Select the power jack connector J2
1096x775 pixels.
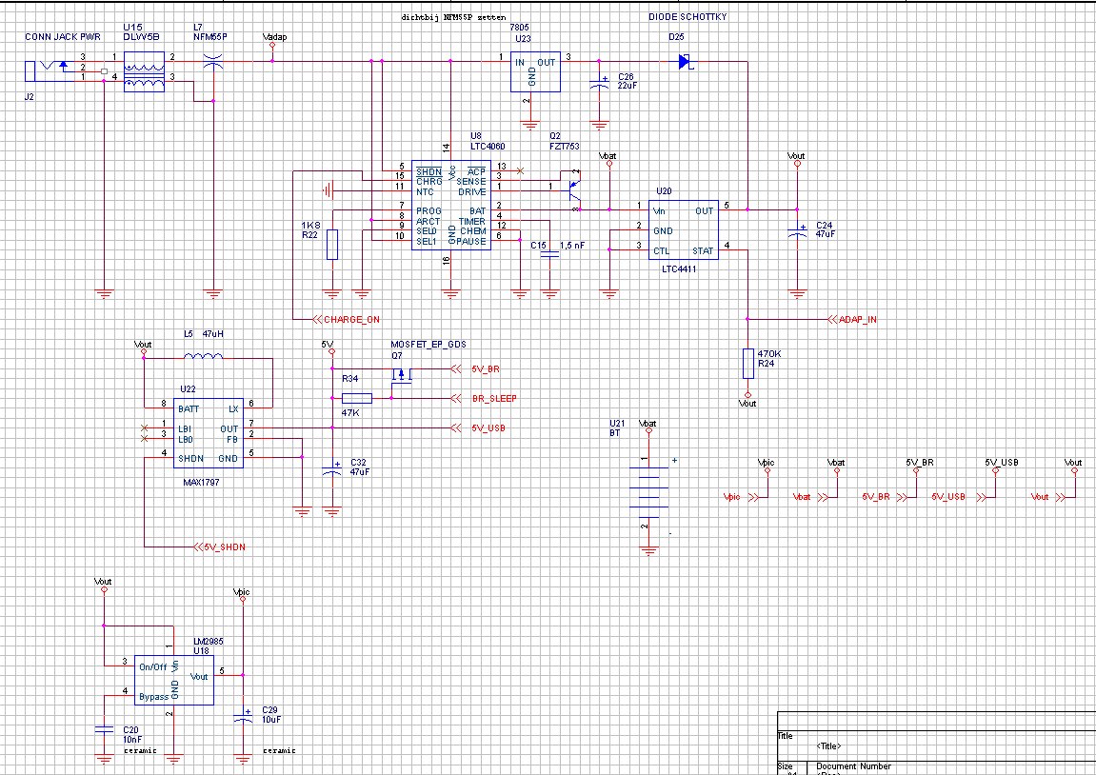point(45,69)
